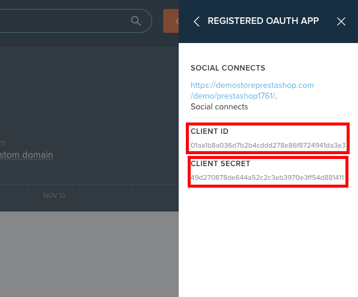
Task: Click the light gray area below the chart
Action: tap(89, 254)
